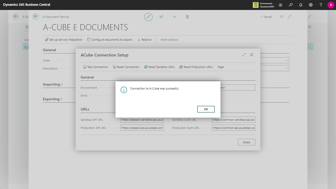
Task: Expand the ACube Connection Setup dialog to full size
Action: [244, 55]
